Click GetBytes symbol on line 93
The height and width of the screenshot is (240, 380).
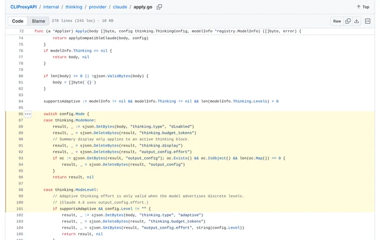96,158
